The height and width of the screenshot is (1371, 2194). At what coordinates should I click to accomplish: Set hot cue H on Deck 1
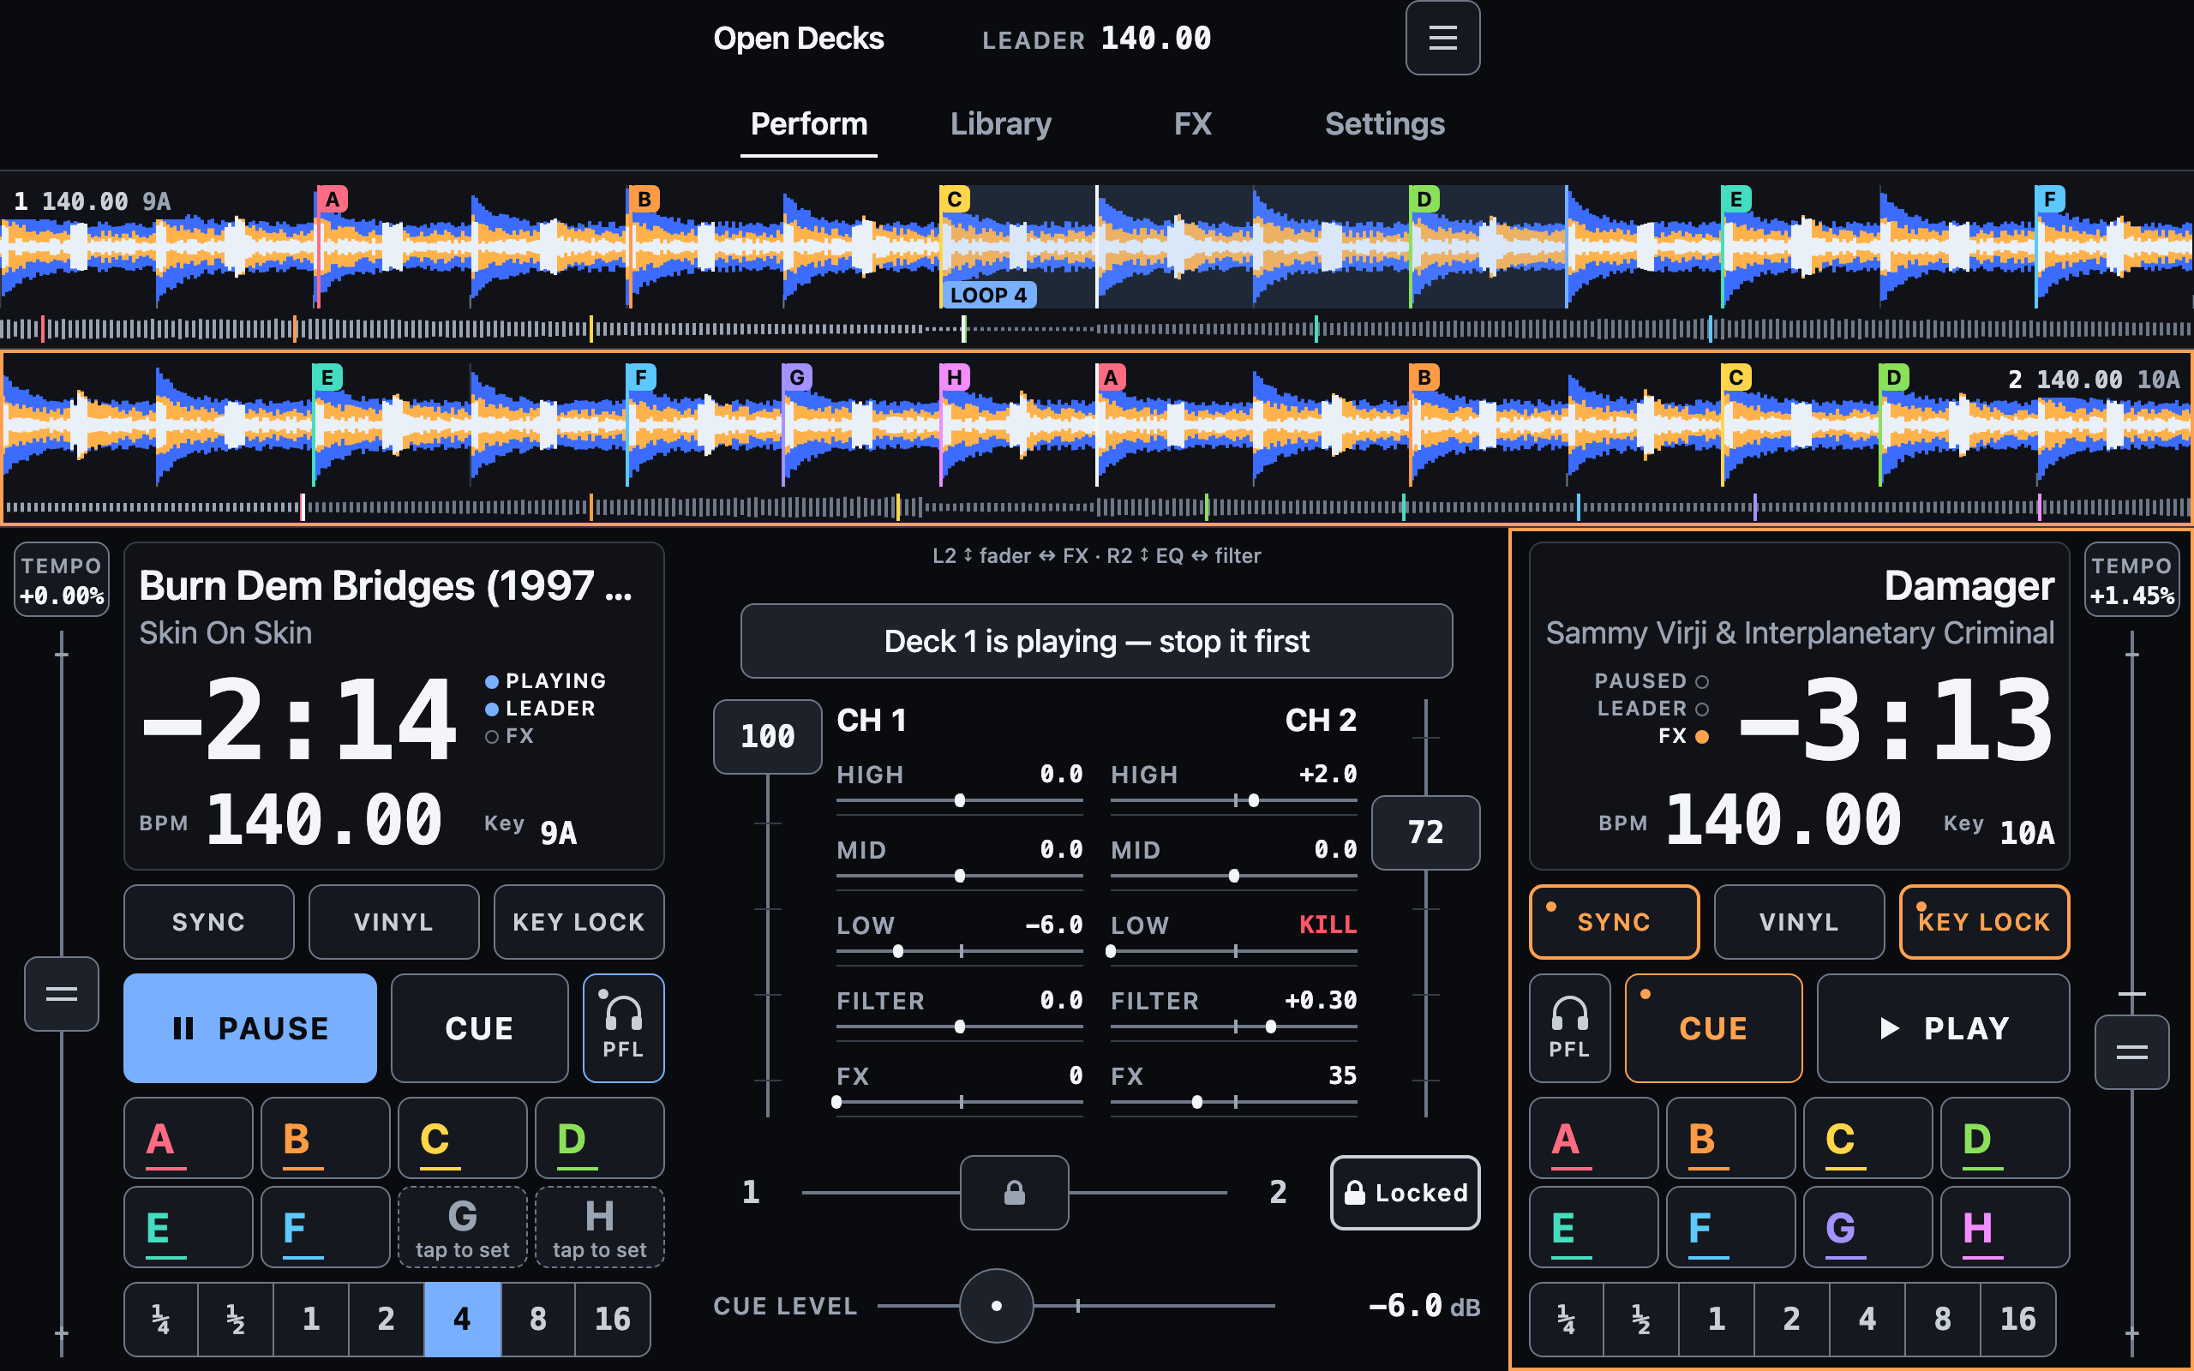599,1227
